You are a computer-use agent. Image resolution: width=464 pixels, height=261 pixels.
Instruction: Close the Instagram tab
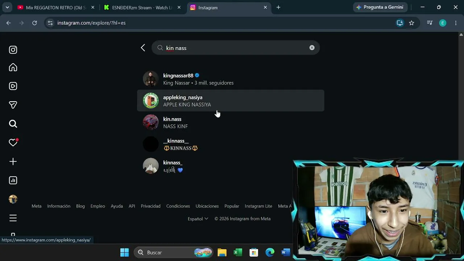pyautogui.click(x=265, y=7)
